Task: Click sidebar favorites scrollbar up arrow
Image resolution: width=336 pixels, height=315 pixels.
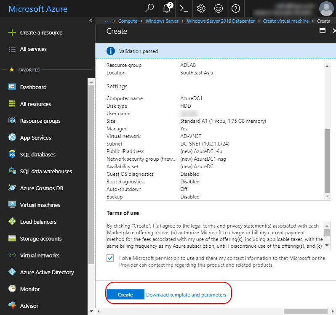Action: tap(91, 82)
